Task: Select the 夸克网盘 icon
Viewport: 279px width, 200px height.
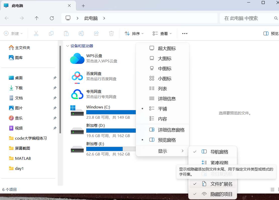Action: pos(77,94)
